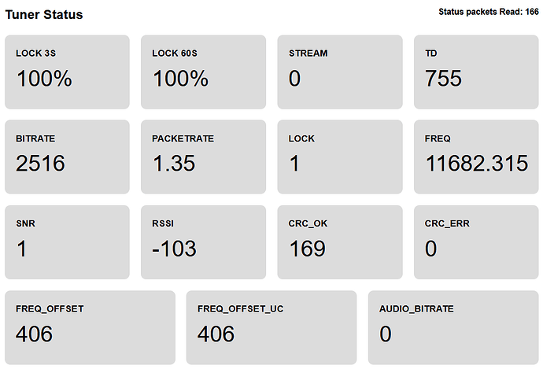Click the FREQ value 11682.315

point(476,164)
